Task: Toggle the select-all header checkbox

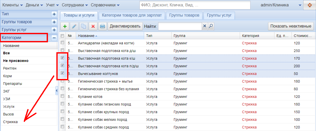Action: click(62, 36)
